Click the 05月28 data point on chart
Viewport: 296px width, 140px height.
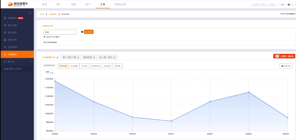(x=55, y=81)
